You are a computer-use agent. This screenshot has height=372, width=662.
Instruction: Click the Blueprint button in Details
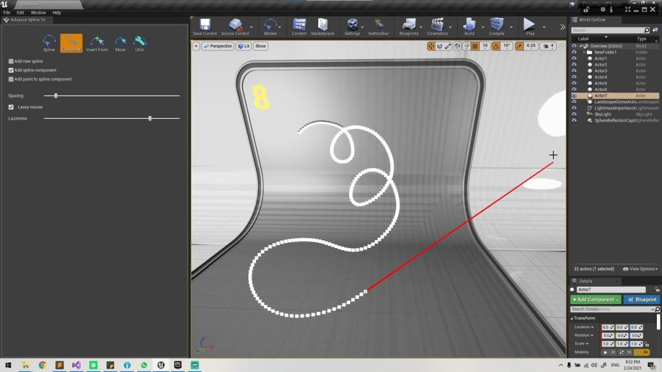(641, 300)
